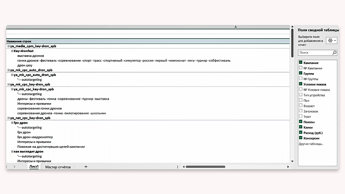The image size is (345, 194).
Task: Select the Названия строк header cell
Action: coord(148,41)
